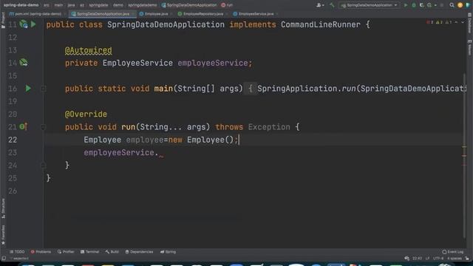Run main method from line 16 gutter arrow
473x266 pixels.
point(28,89)
